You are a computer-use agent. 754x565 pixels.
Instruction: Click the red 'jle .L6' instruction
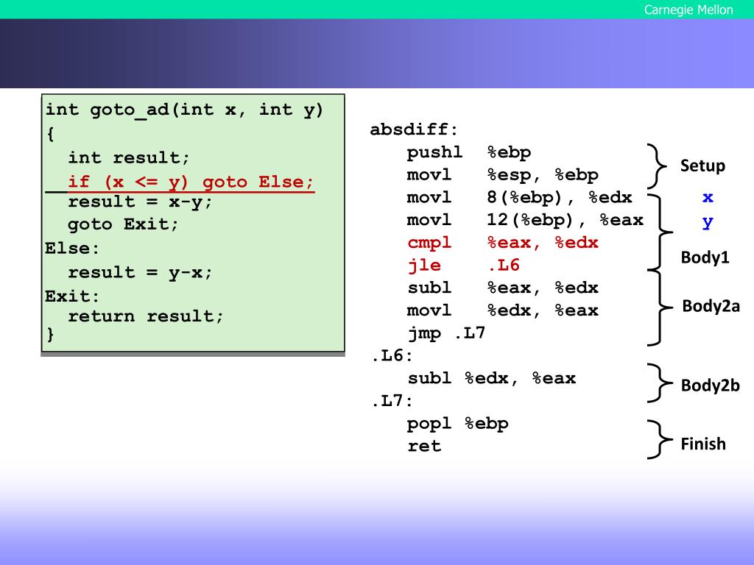coord(464,265)
